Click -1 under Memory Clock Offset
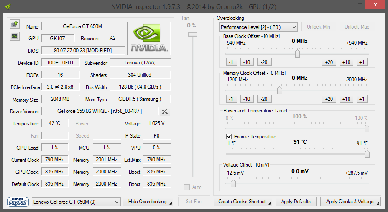The height and width of the screenshot is (212, 388). click(x=231, y=99)
